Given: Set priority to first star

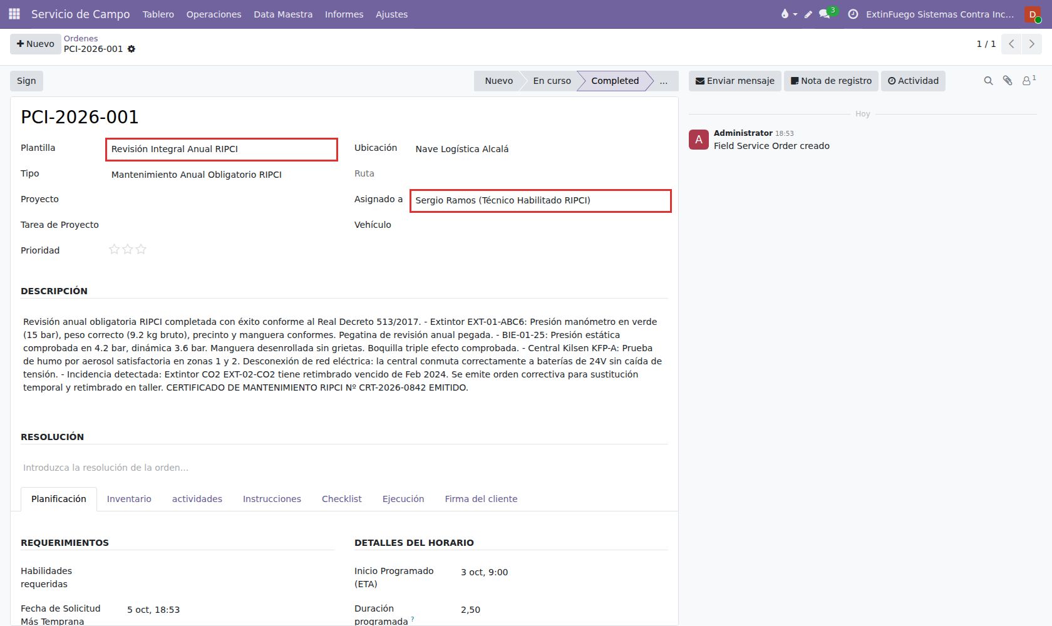Looking at the screenshot, I should [114, 249].
